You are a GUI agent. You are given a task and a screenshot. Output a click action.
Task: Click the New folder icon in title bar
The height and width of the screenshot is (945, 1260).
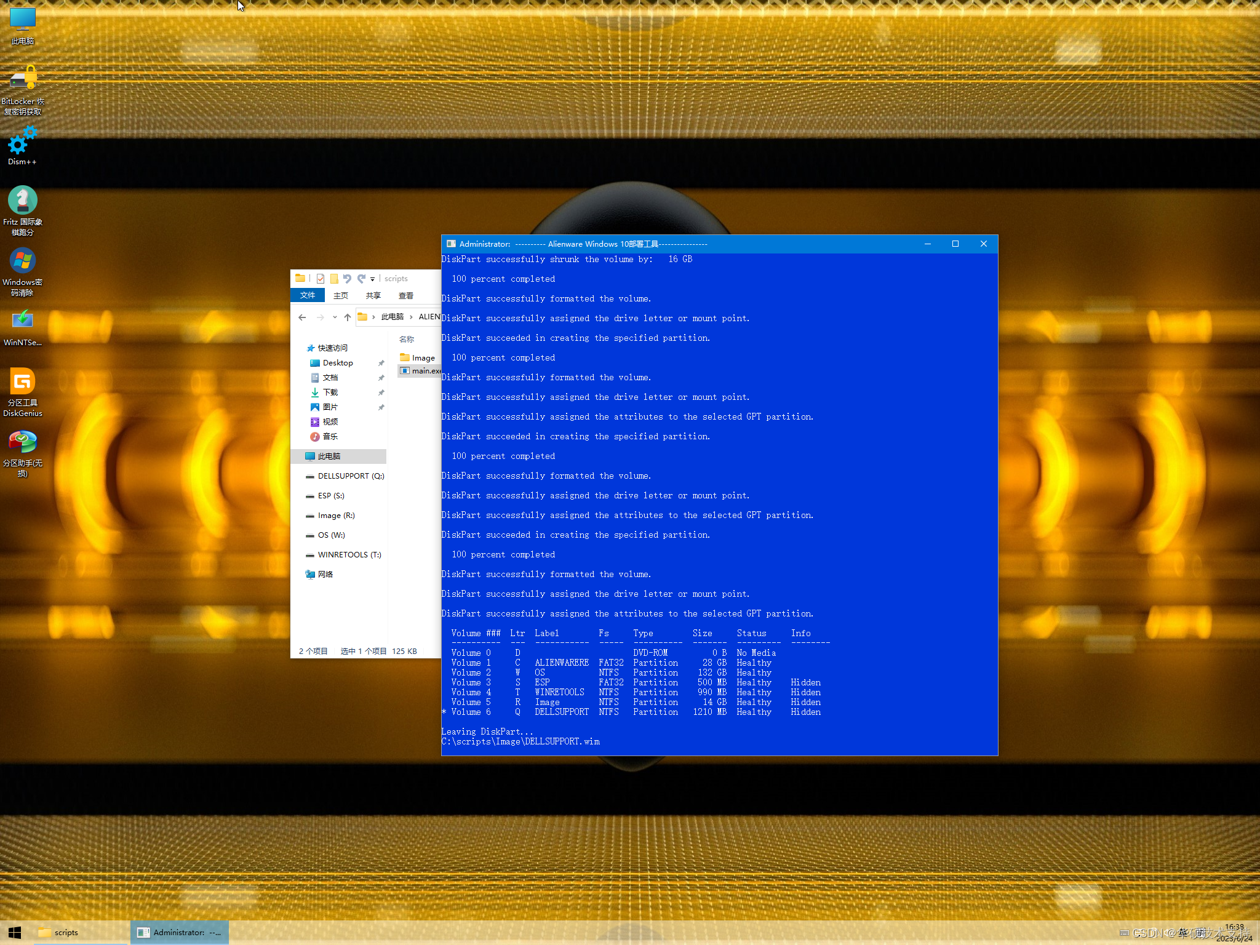[334, 279]
